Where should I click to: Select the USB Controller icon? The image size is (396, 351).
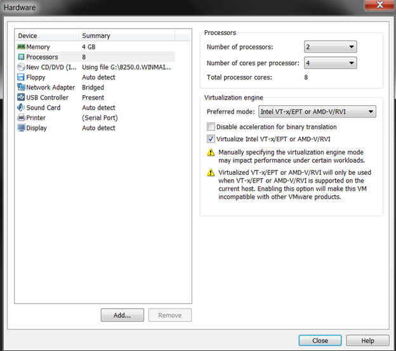21,98
